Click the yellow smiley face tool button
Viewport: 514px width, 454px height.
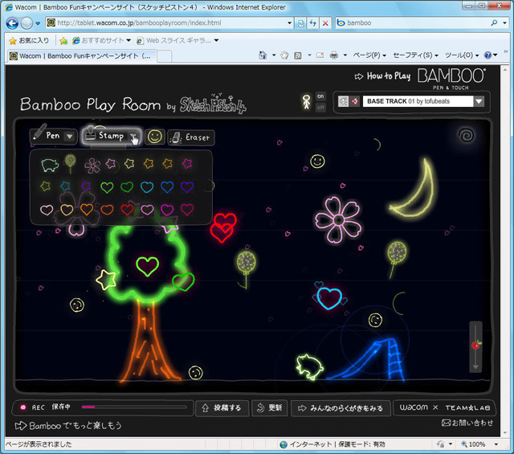tap(154, 137)
